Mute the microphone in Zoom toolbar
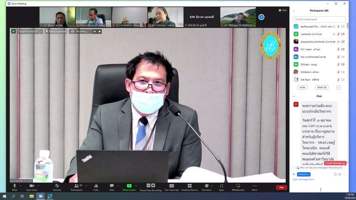This screenshot has width=356, height=200. [14, 187]
